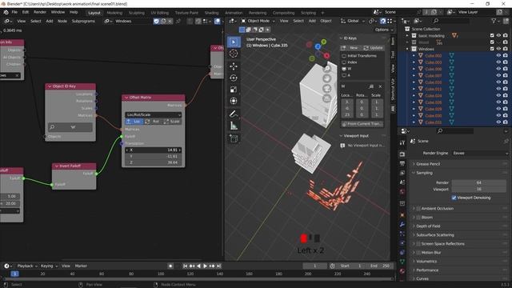This screenshot has width=512, height=288.
Task: Click the pan view hand gizmo
Action: [327, 78]
